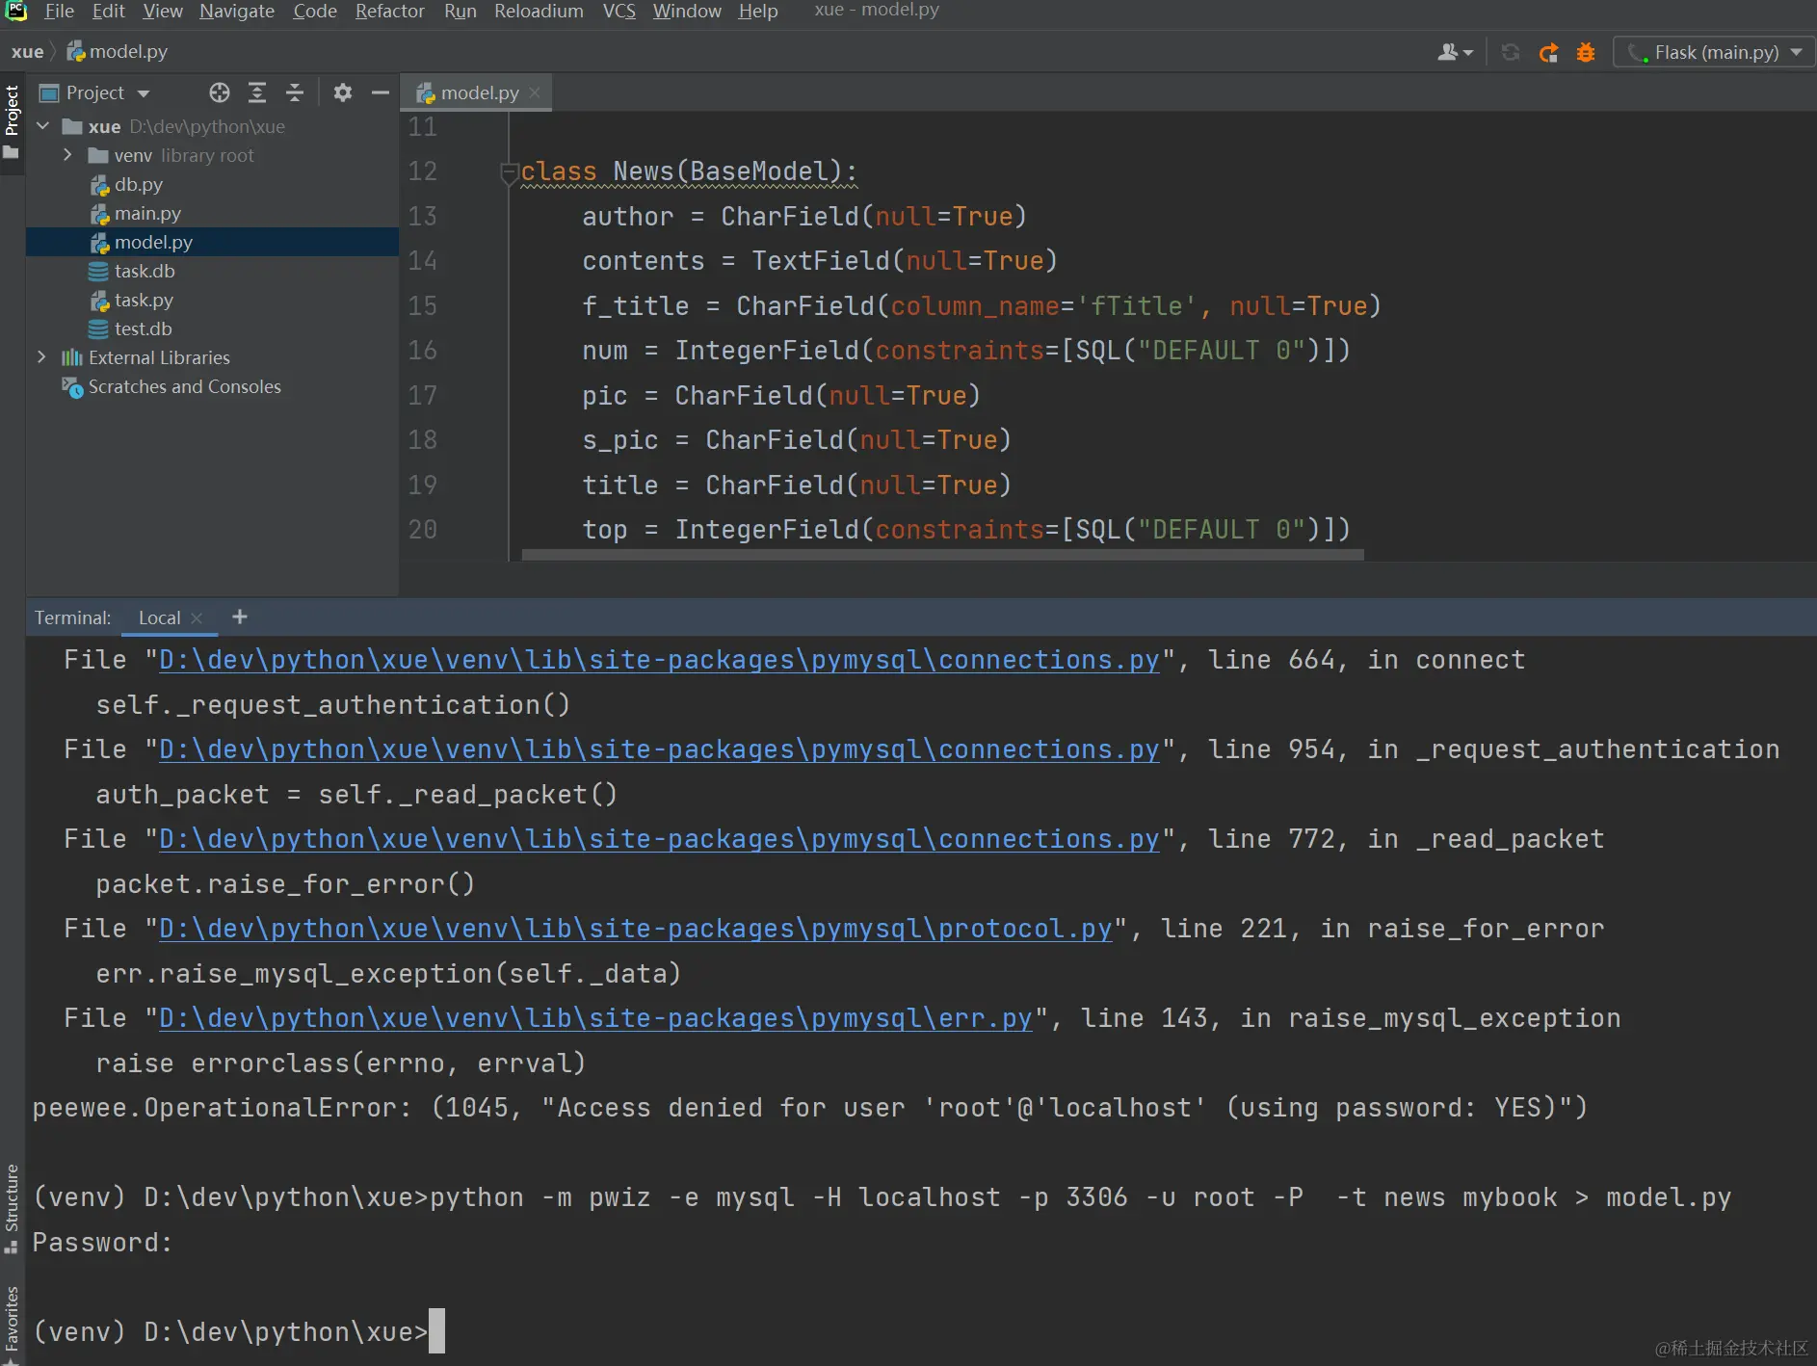Open the Flask (main.py) run configuration dropdown

coord(1715,53)
